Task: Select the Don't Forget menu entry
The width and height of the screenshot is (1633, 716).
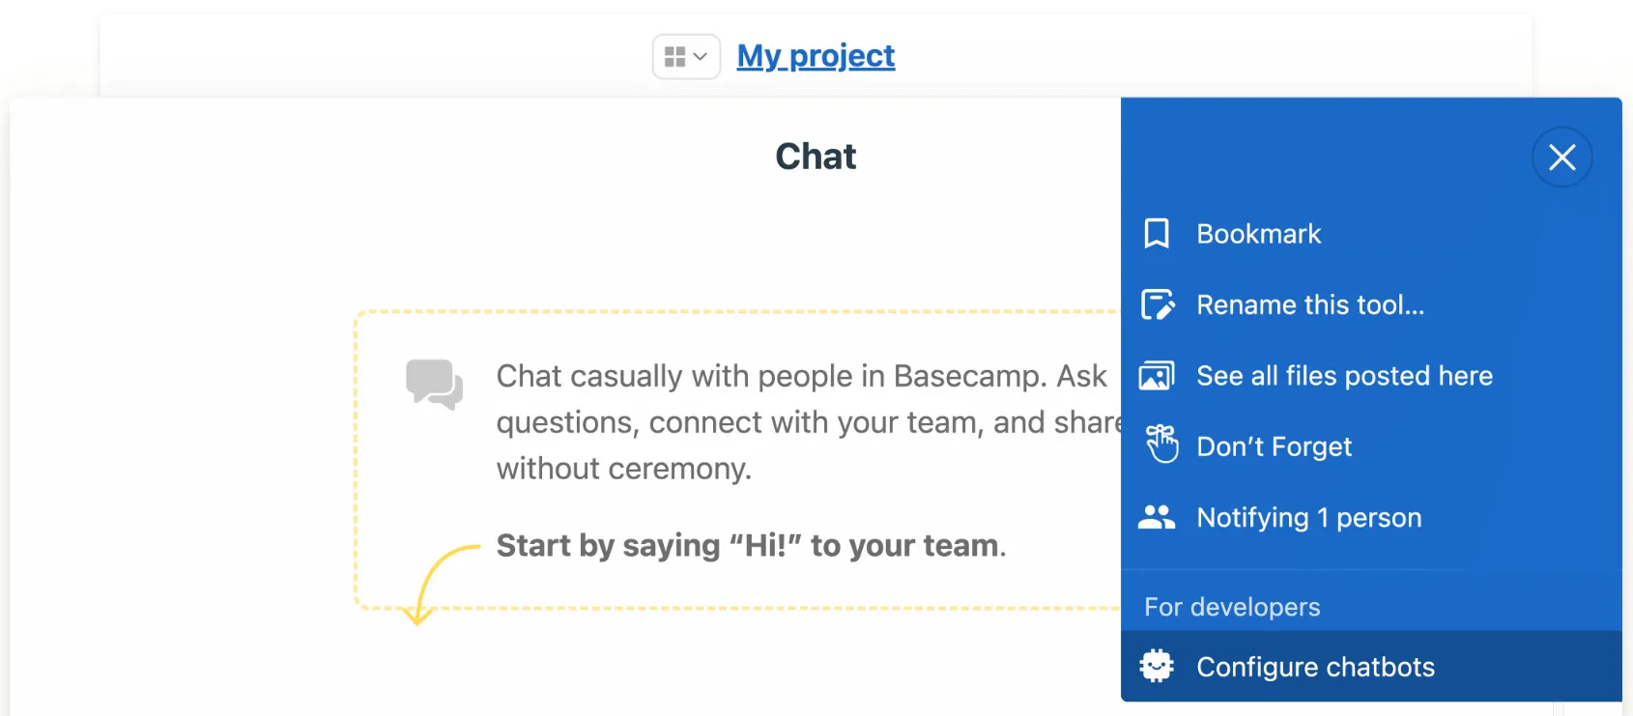Action: click(1274, 446)
